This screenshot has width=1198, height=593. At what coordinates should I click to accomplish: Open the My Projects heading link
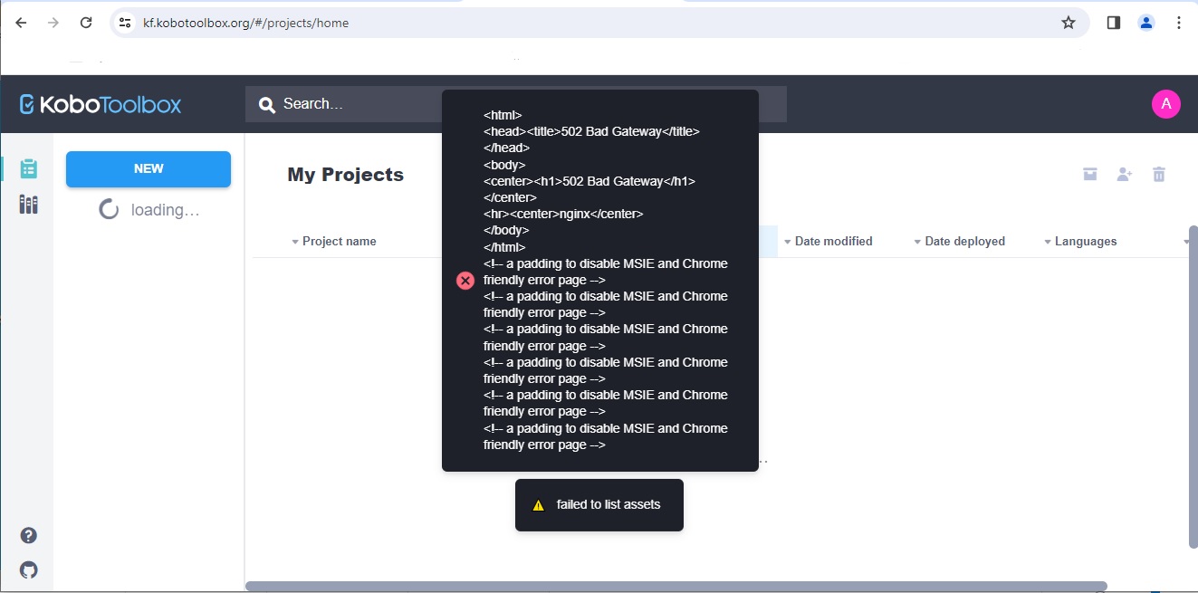point(345,174)
